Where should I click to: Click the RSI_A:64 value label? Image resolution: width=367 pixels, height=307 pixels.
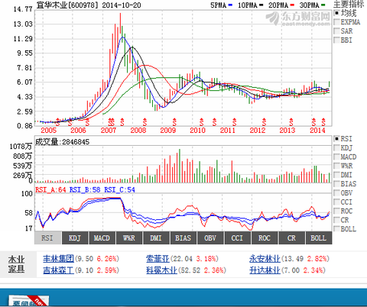(50, 190)
